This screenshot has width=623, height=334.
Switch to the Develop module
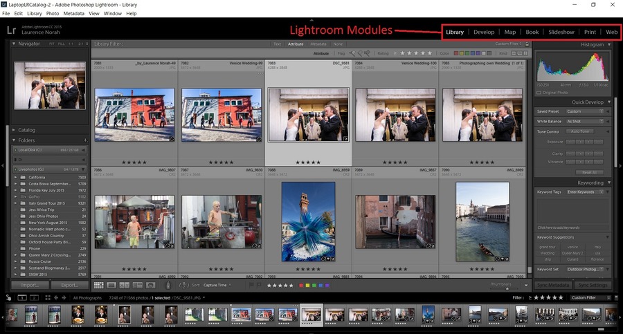[484, 33]
